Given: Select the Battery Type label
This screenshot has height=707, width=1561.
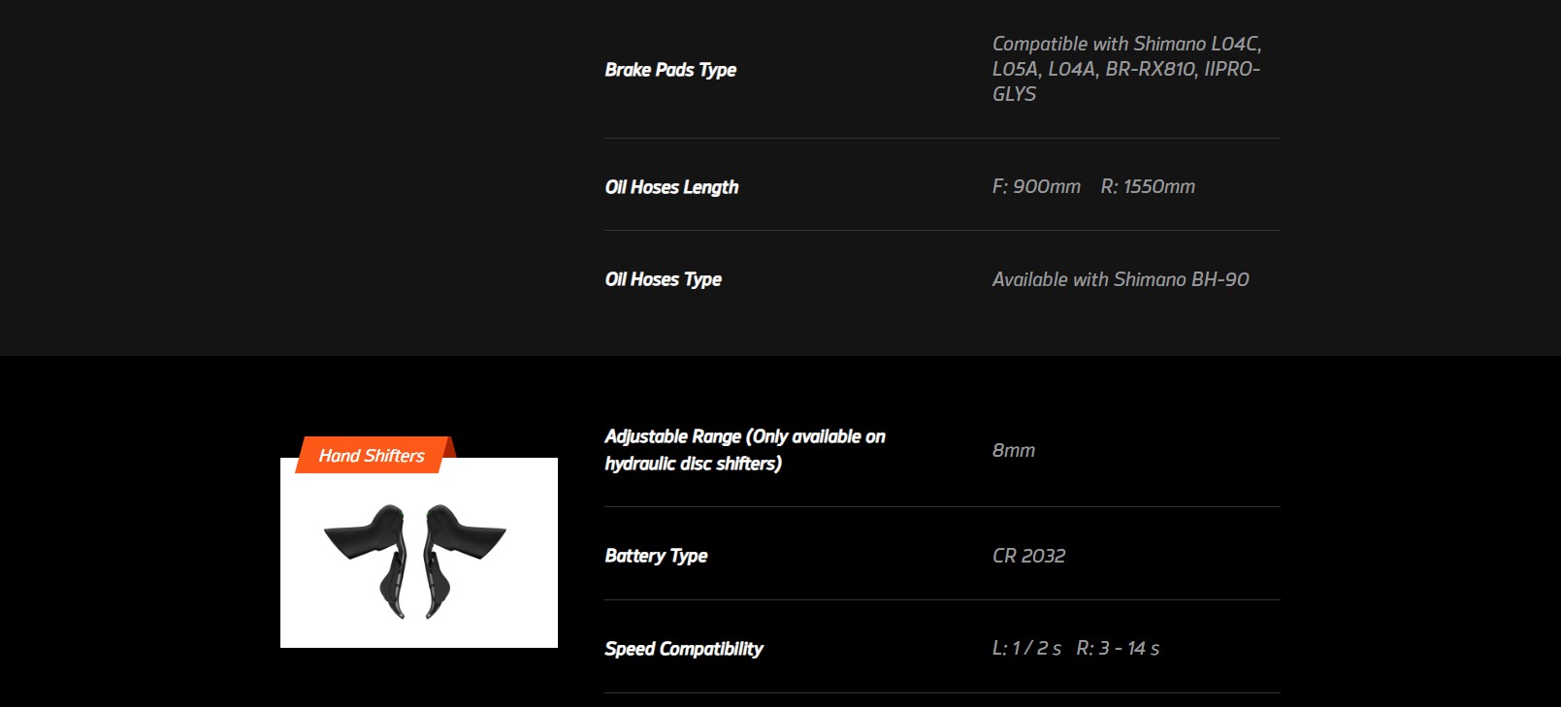Looking at the screenshot, I should pos(656,556).
